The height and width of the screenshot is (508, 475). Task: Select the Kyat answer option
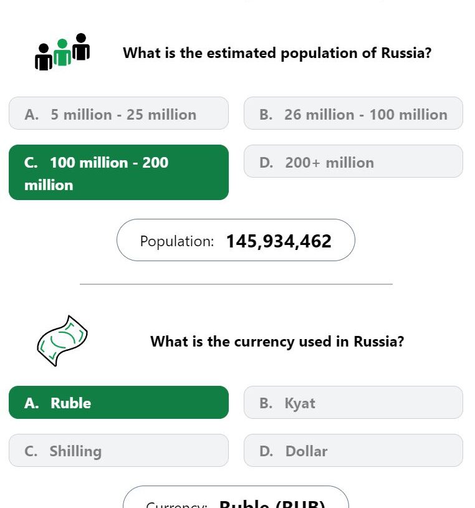click(353, 403)
